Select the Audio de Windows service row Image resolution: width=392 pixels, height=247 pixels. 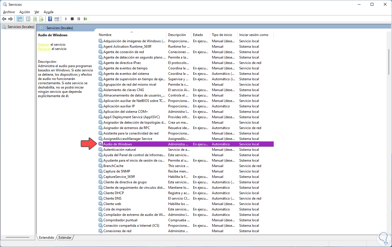(x=186, y=144)
